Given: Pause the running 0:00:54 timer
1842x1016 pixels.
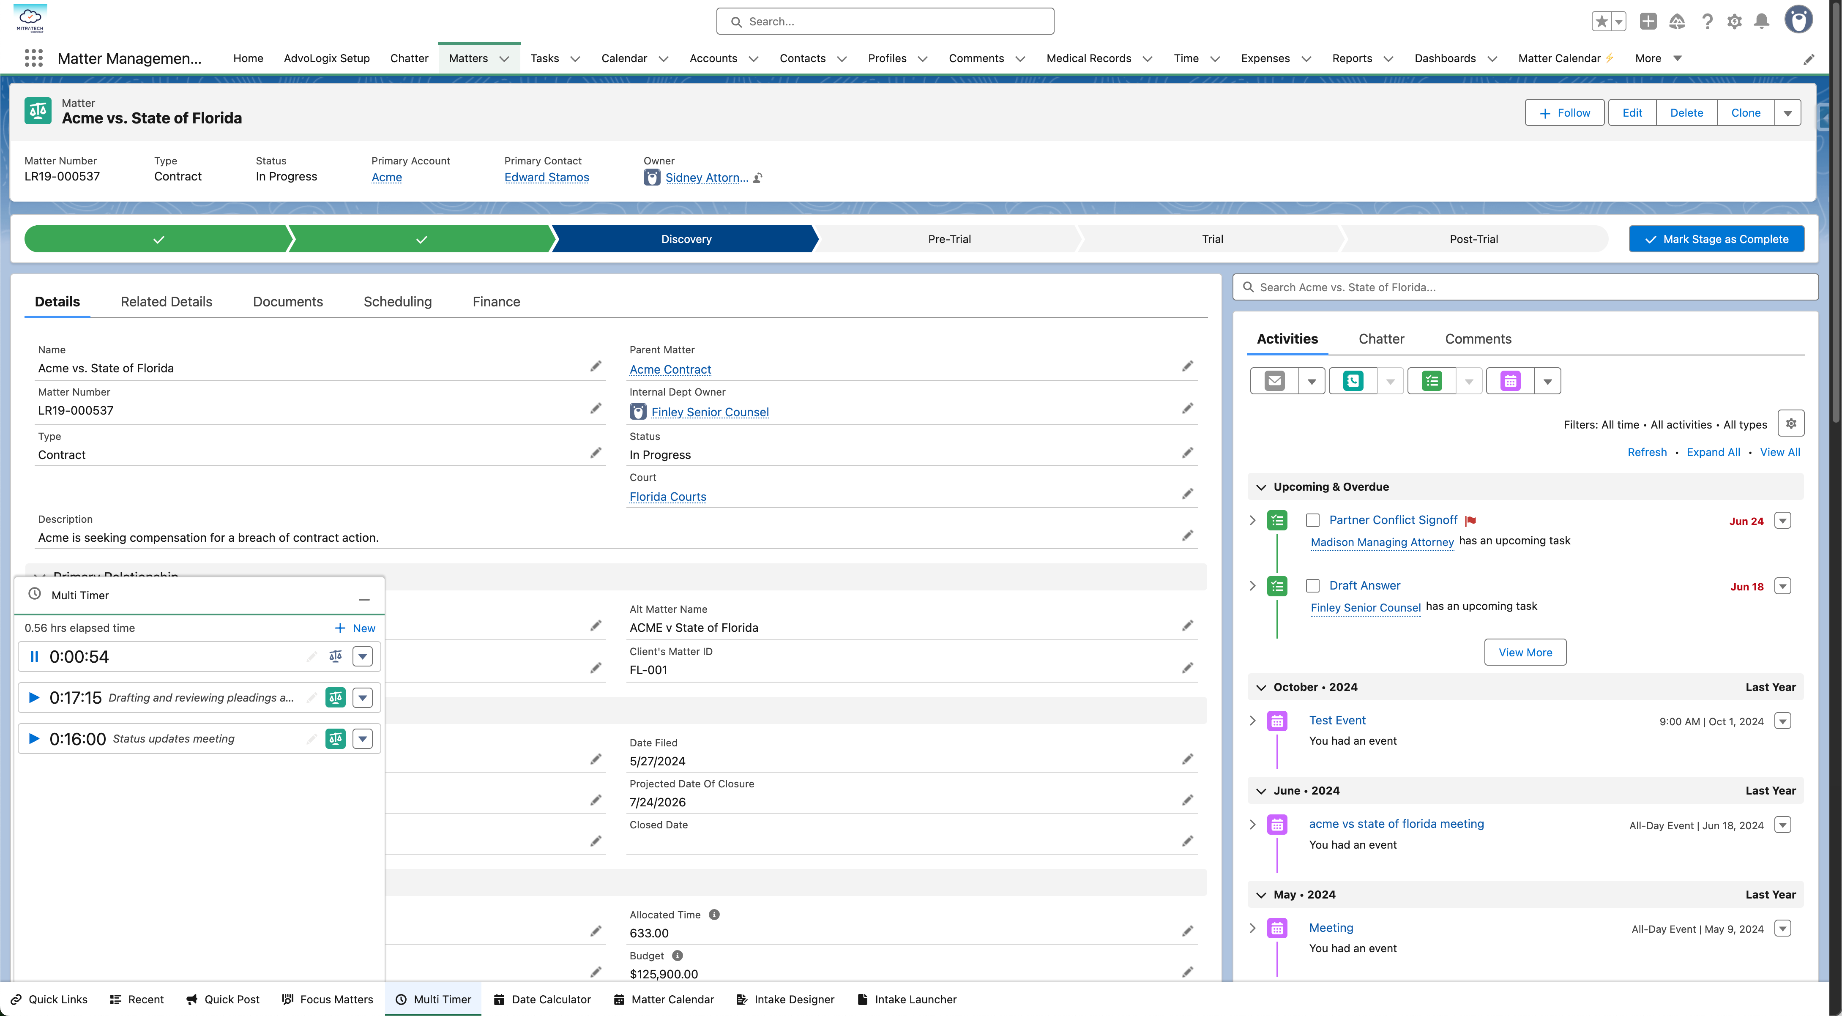Looking at the screenshot, I should tap(34, 656).
